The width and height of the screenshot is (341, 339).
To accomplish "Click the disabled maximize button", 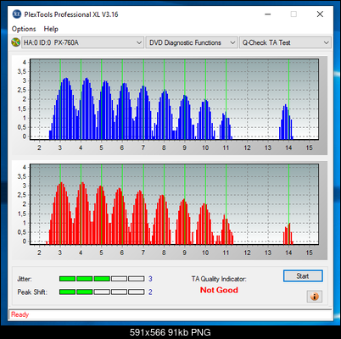I will point(293,14).
